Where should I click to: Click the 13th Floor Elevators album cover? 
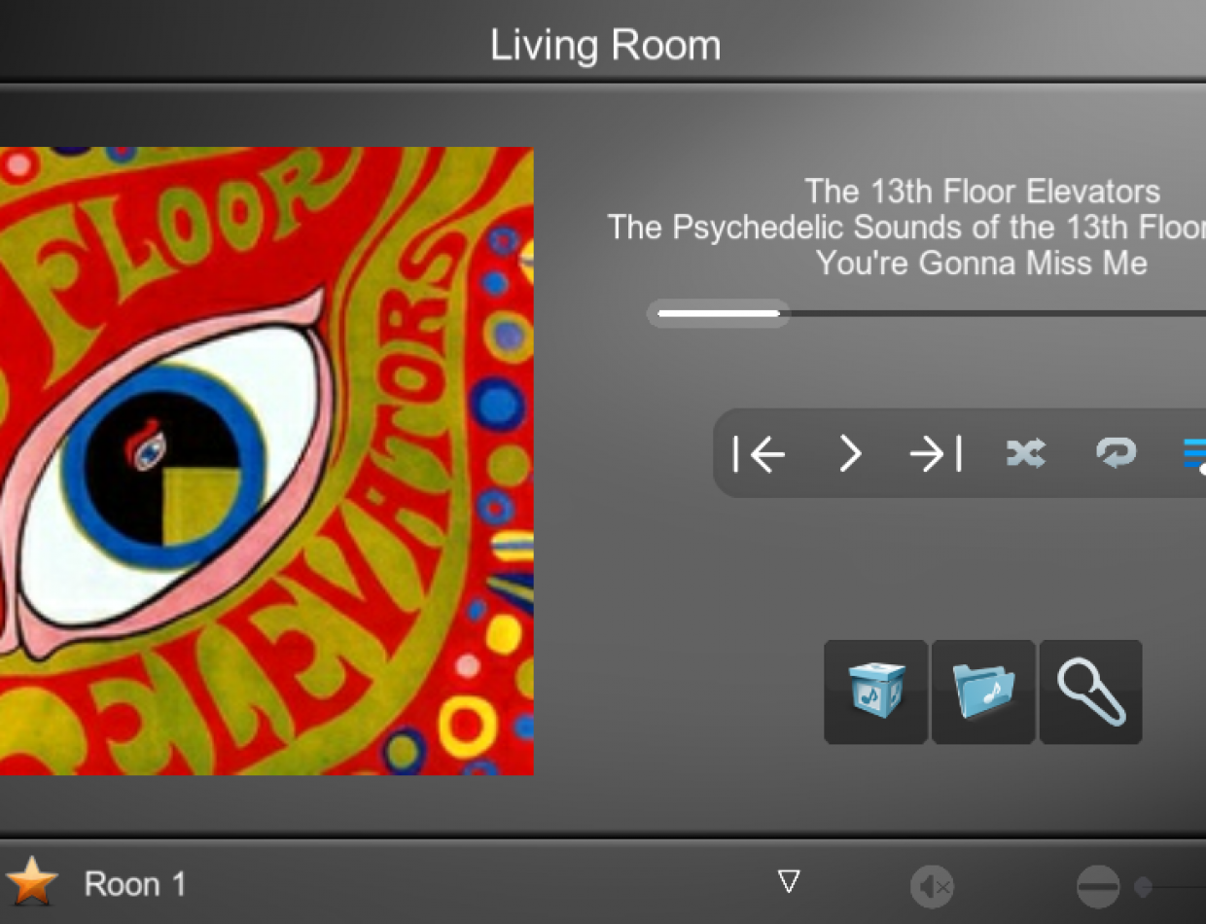(266, 461)
